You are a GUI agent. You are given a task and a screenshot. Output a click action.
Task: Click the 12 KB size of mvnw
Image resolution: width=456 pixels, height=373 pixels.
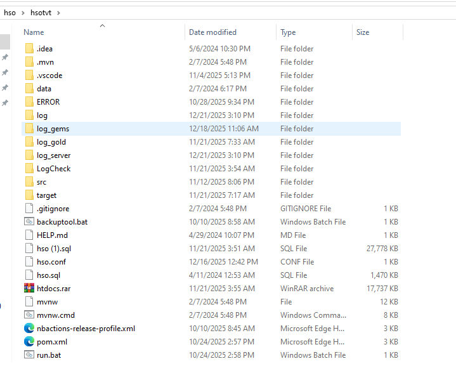[389, 302]
